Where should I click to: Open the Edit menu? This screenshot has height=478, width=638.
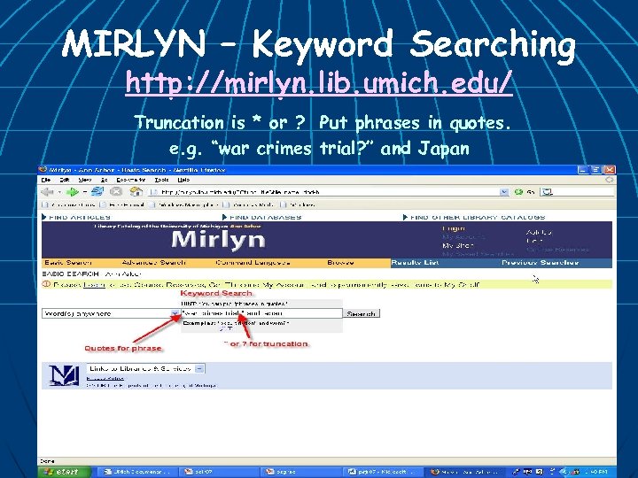[x=65, y=180]
